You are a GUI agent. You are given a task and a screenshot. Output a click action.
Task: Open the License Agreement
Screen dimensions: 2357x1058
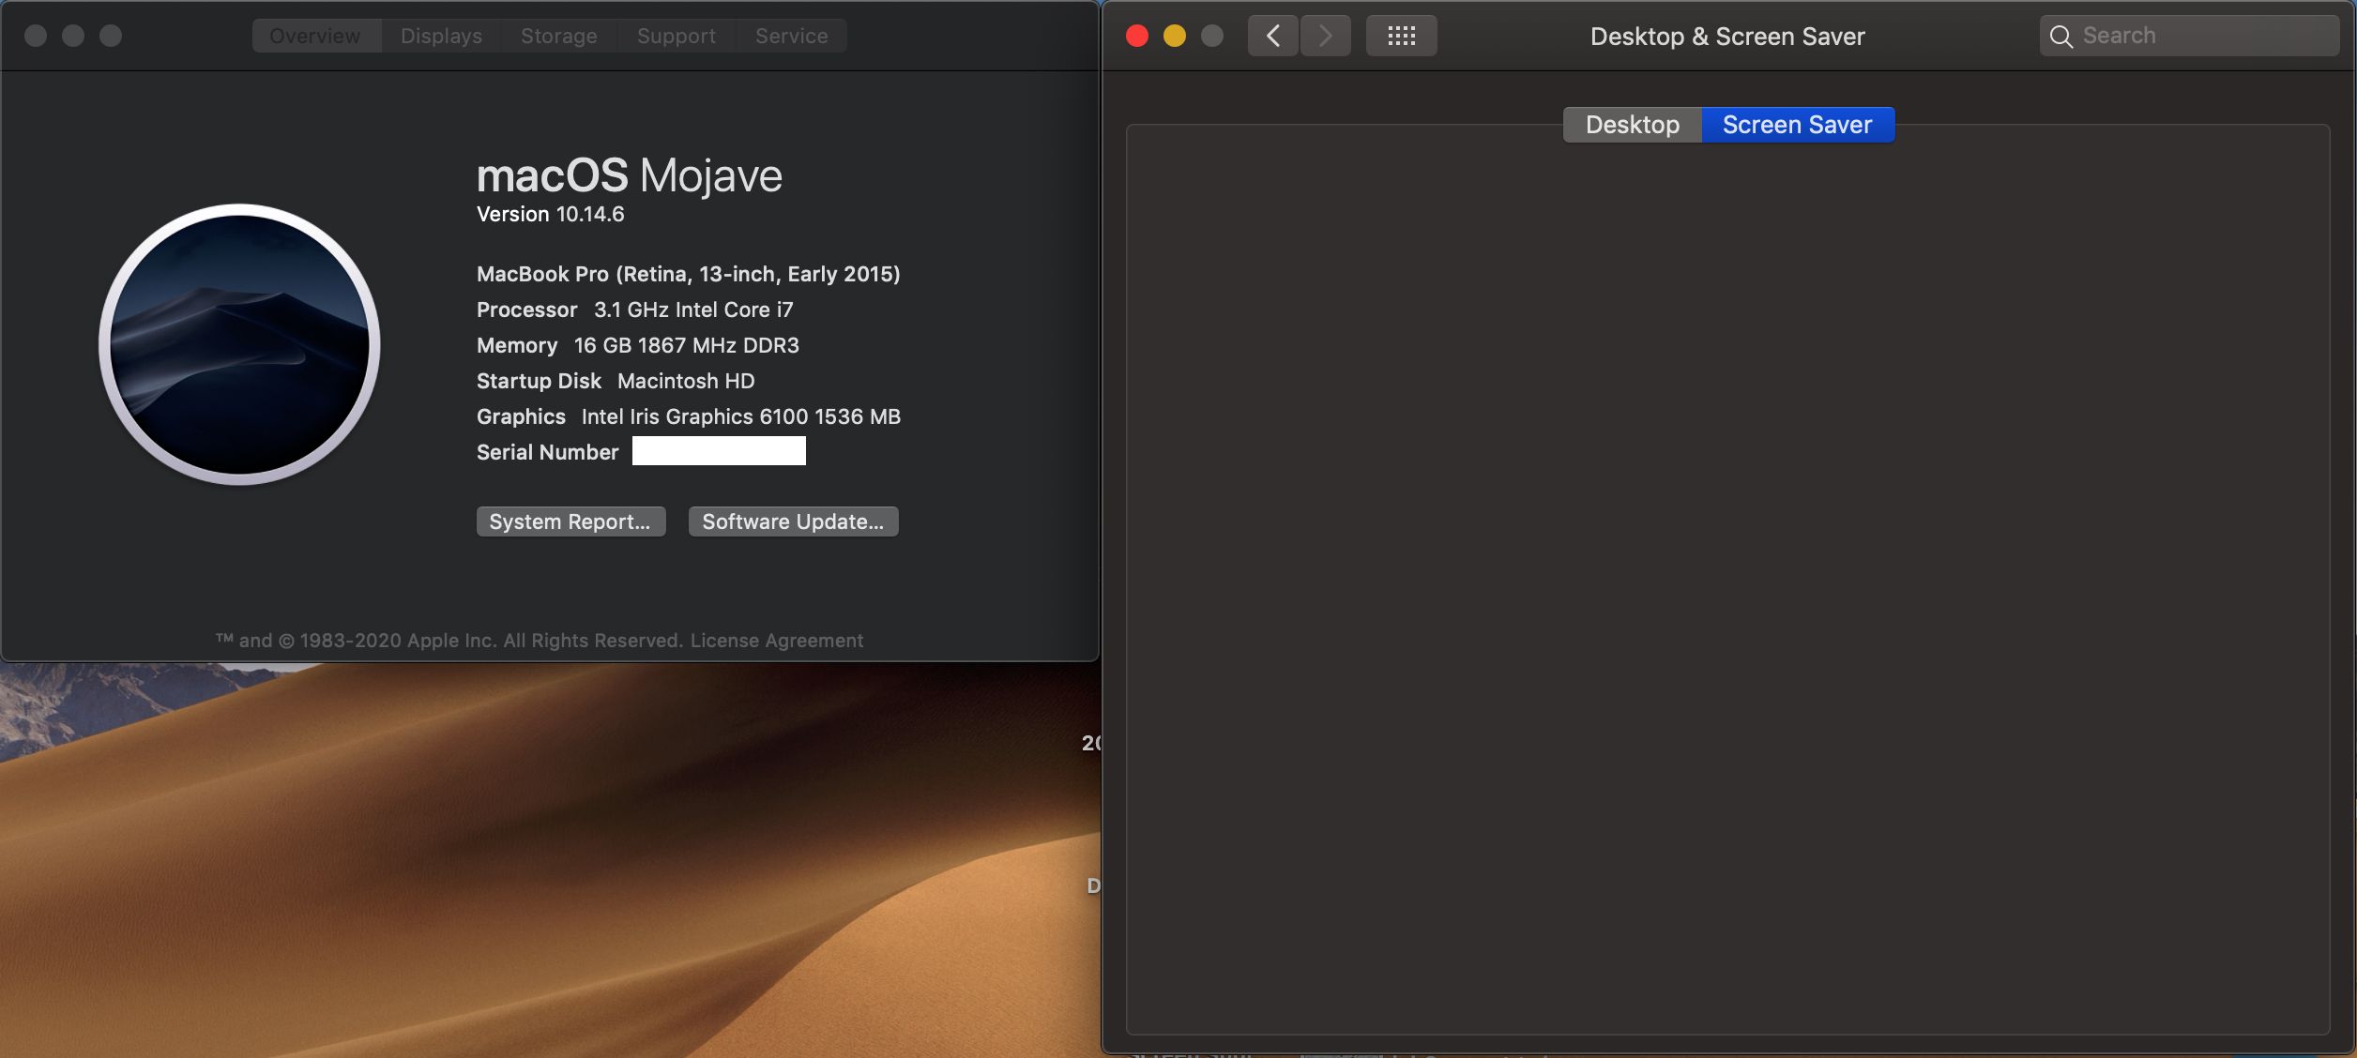pyautogui.click(x=775, y=640)
